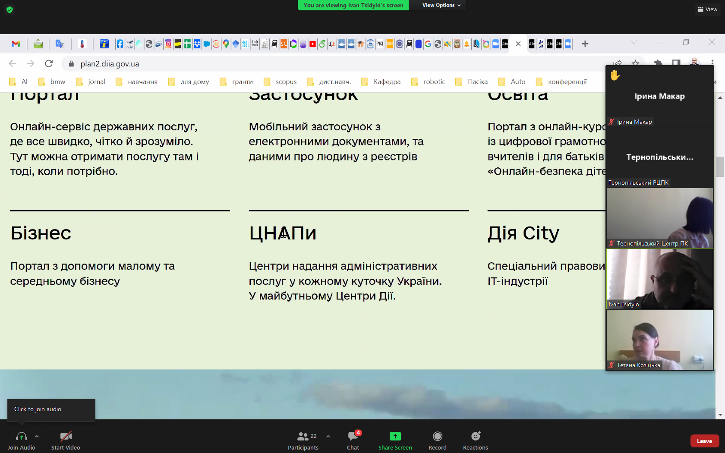This screenshot has height=453, width=725.
Task: Open Zoom View Options dropdown
Action: coord(441,5)
